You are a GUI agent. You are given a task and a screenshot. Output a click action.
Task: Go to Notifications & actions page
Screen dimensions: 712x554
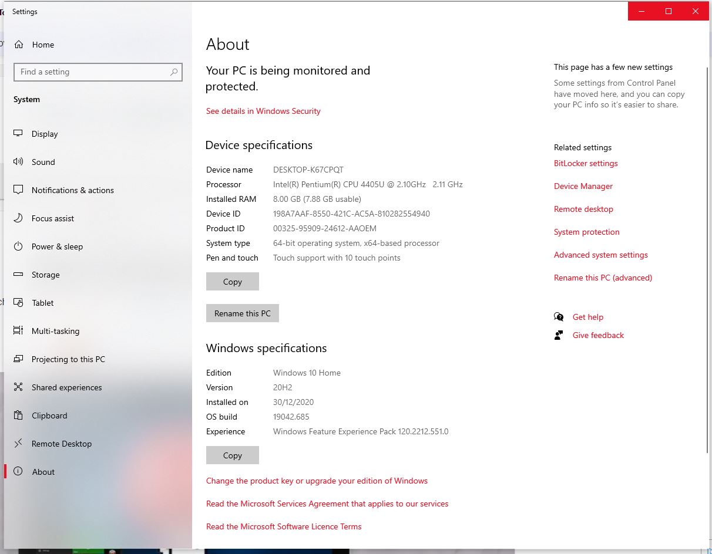72,190
